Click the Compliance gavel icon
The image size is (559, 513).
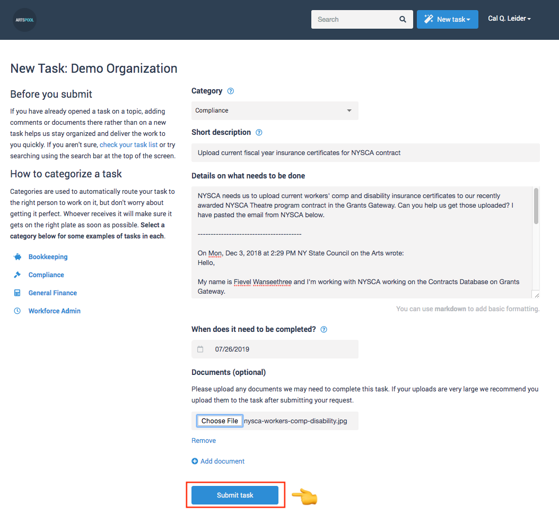pyautogui.click(x=17, y=275)
